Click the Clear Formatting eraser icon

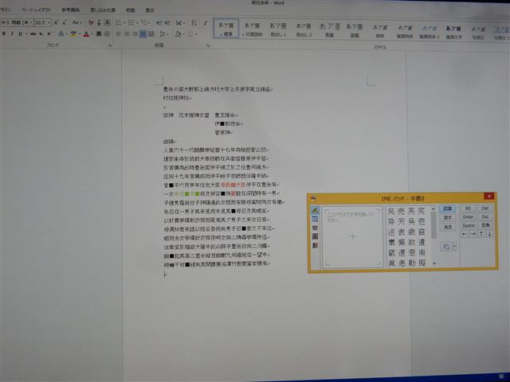click(x=91, y=23)
